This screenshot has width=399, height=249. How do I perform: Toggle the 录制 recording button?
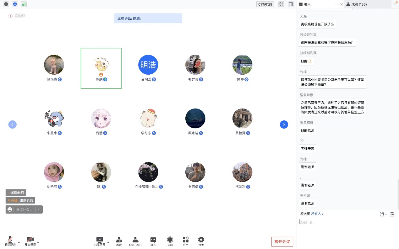tap(170, 241)
